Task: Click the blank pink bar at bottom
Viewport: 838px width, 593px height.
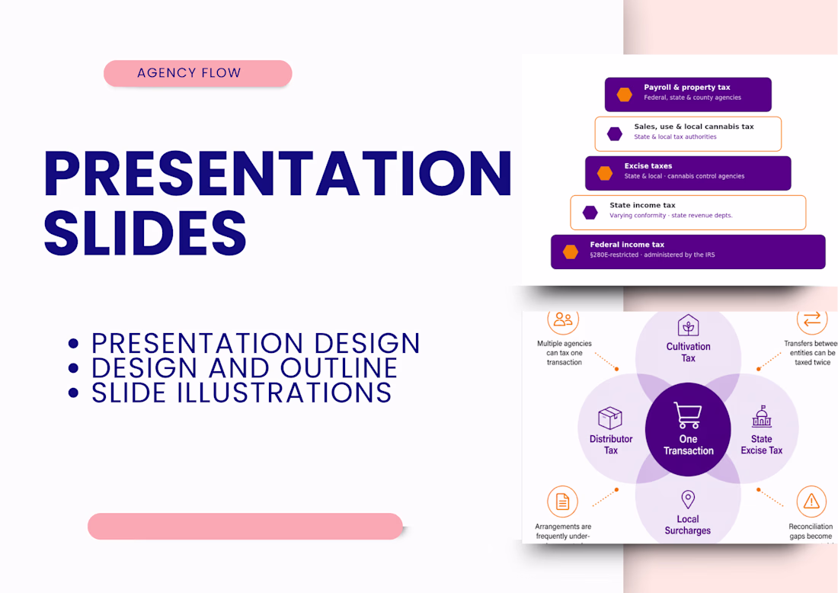Action: [245, 526]
